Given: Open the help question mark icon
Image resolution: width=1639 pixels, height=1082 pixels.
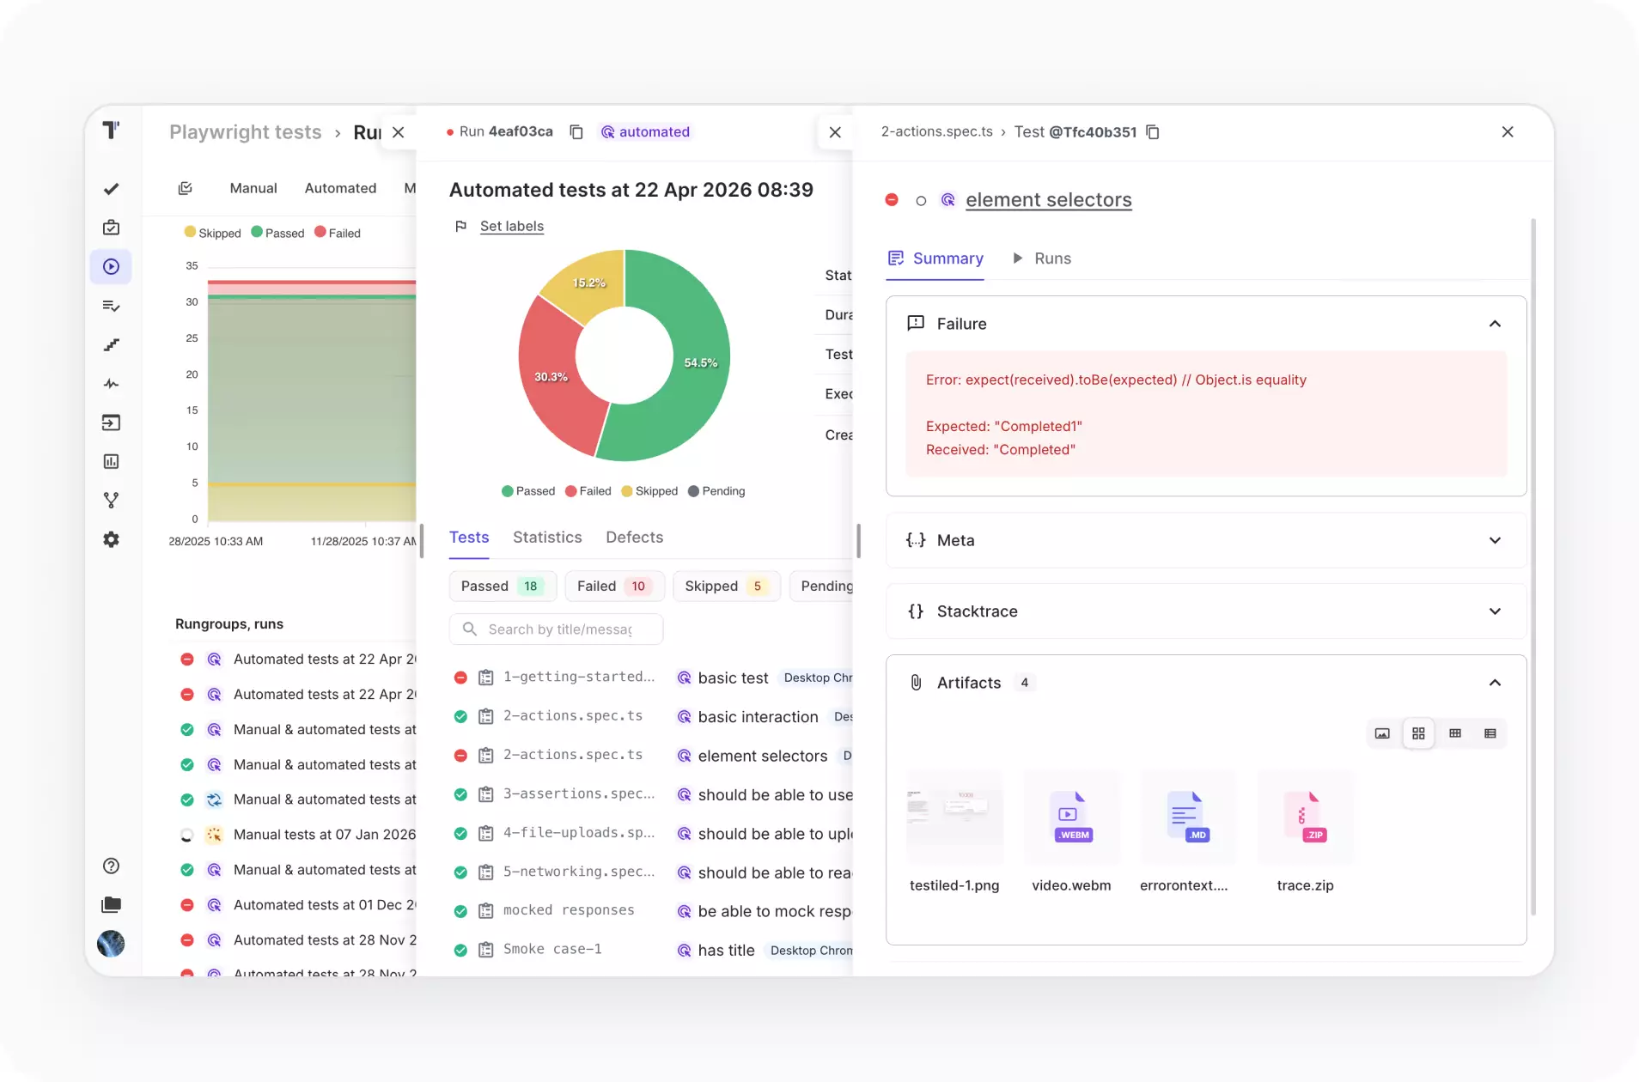Looking at the screenshot, I should pyautogui.click(x=111, y=866).
